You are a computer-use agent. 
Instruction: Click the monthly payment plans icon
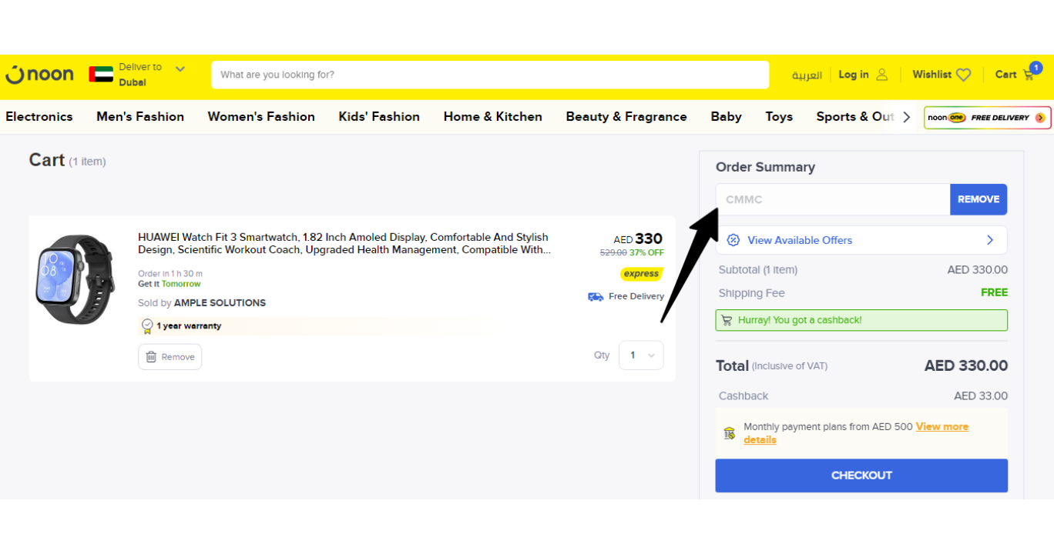(x=729, y=433)
